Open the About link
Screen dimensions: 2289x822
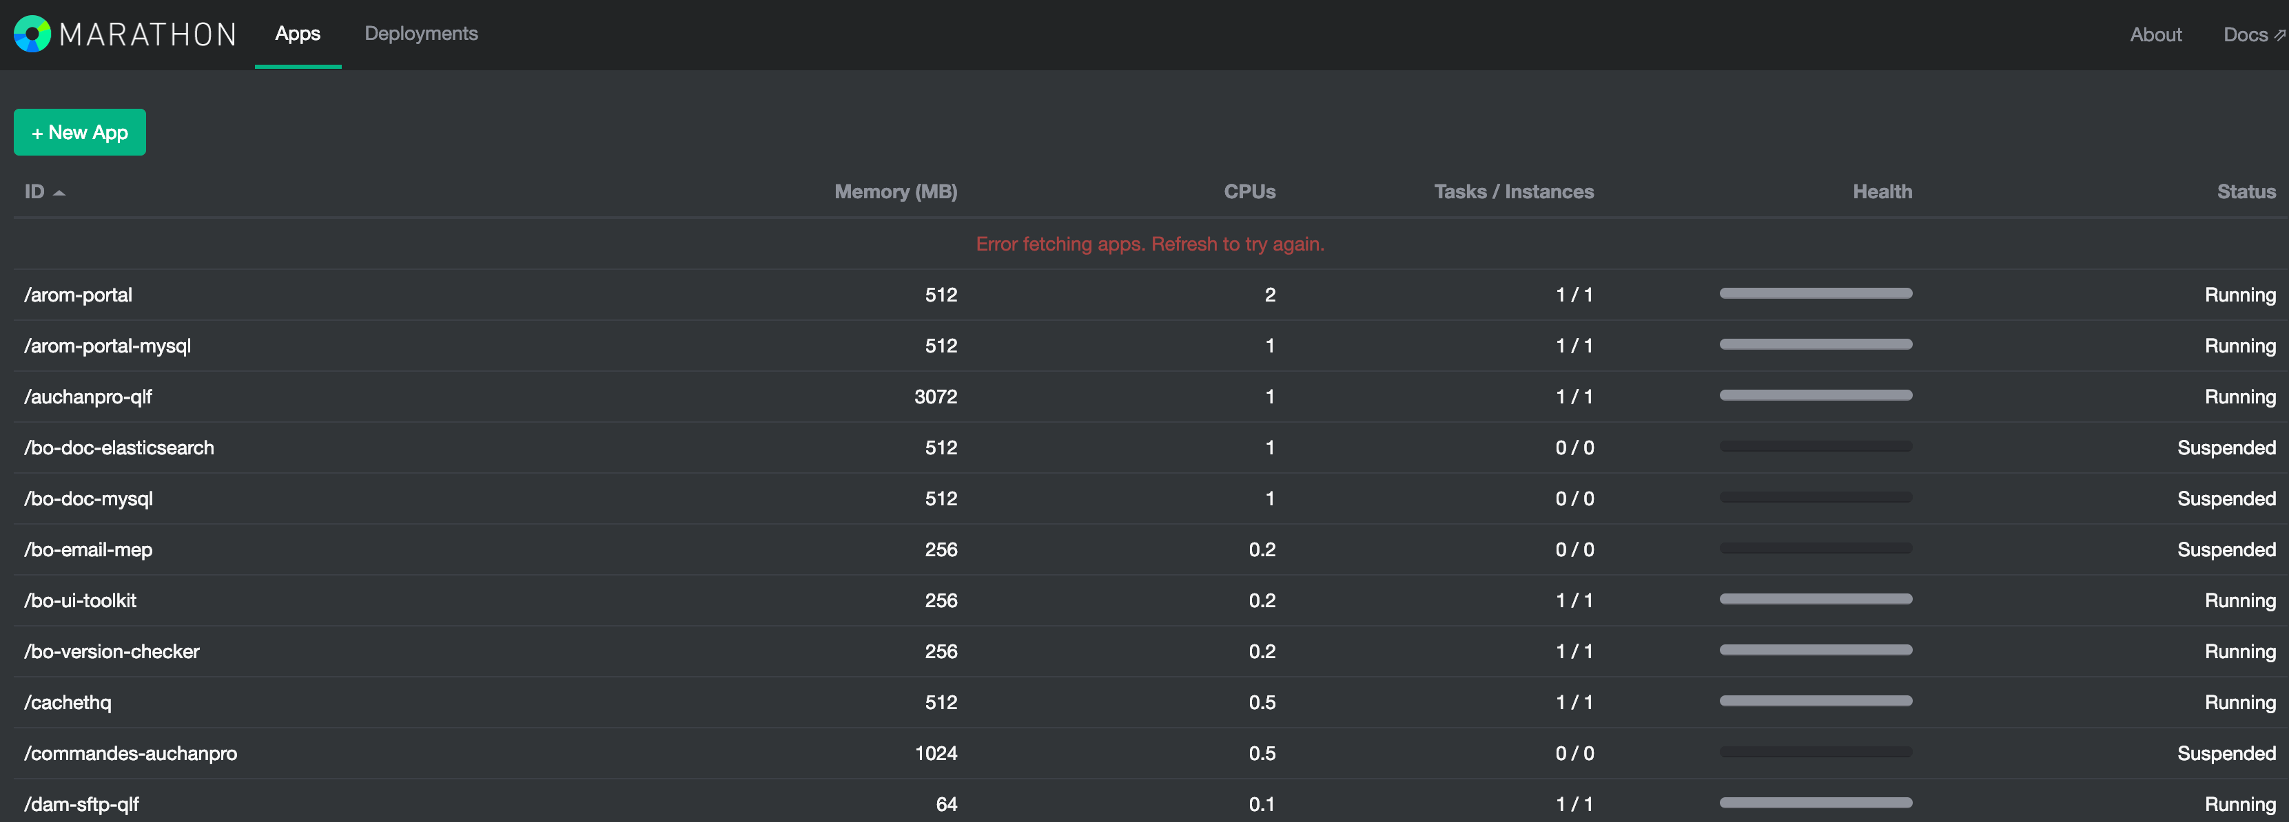2155,34
